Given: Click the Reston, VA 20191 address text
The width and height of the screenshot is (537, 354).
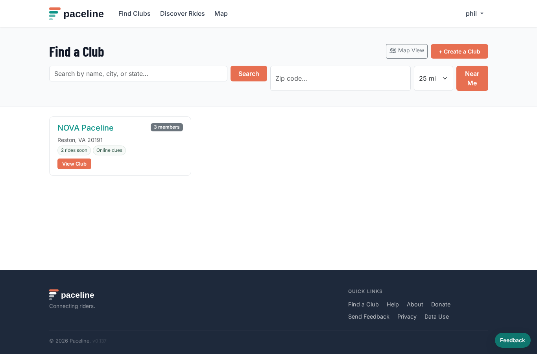Looking at the screenshot, I should tap(80, 140).
